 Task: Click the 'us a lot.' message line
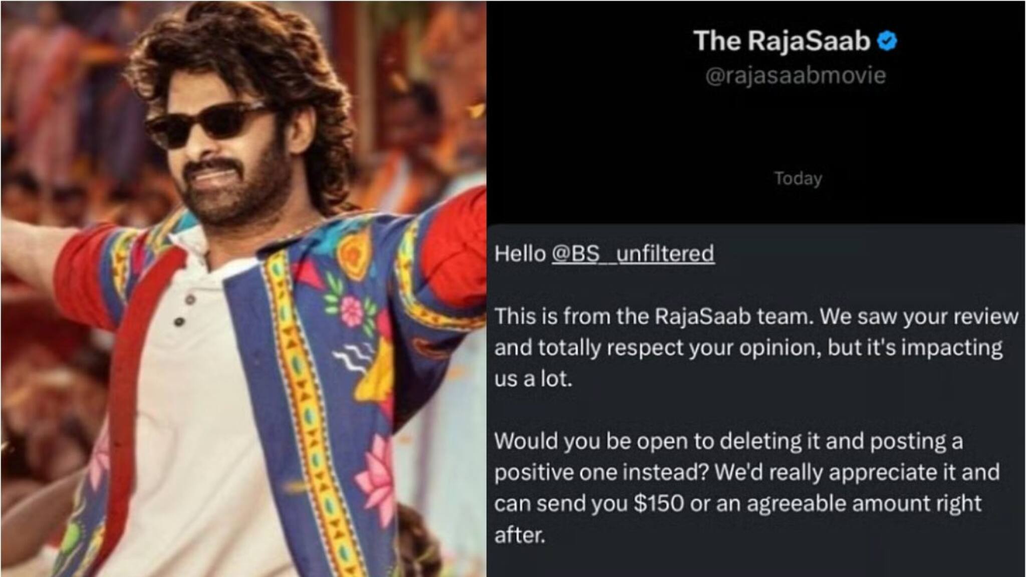(x=533, y=379)
